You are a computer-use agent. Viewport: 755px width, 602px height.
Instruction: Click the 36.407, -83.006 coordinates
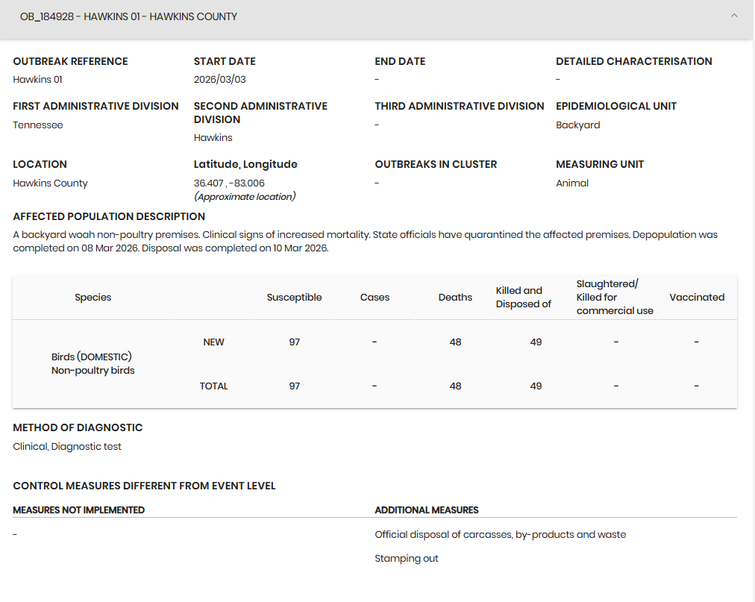pos(229,184)
